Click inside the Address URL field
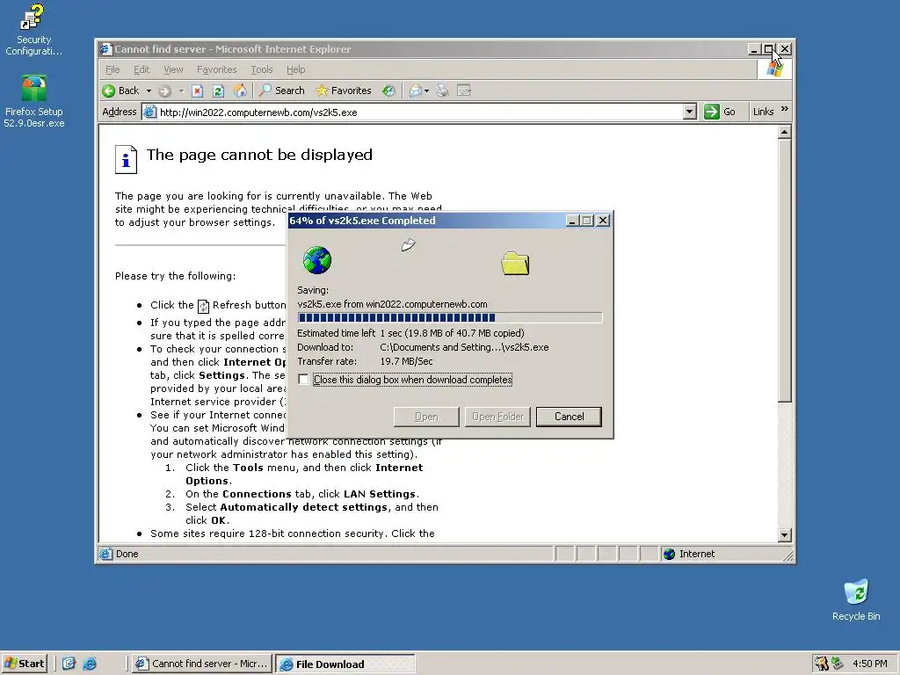 coord(419,112)
